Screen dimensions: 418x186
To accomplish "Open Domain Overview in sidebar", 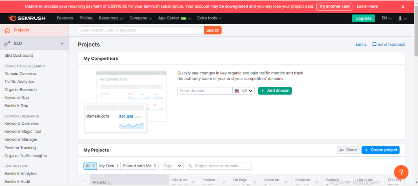I will pos(20,74).
